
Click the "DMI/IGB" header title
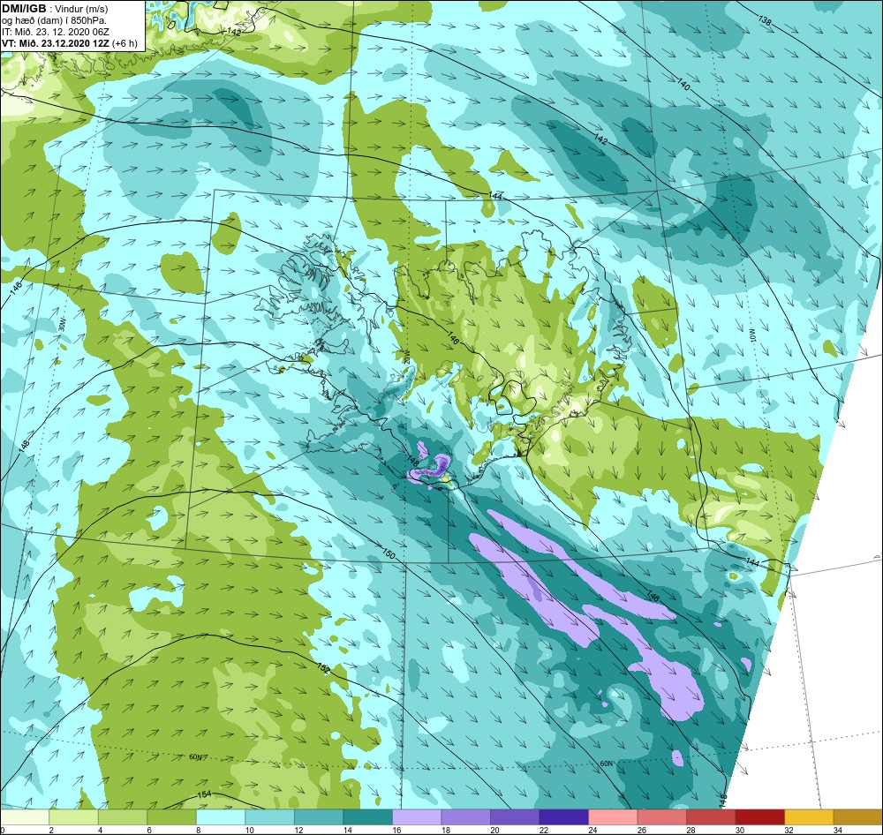click(24, 9)
